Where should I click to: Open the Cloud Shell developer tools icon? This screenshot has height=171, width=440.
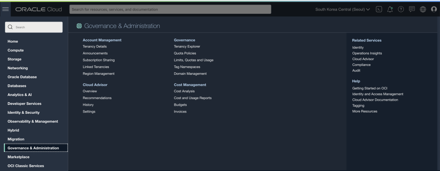coord(379,9)
